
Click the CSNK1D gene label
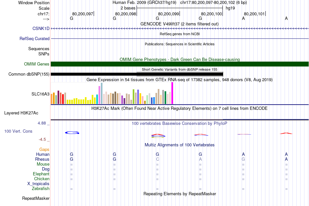click(x=41, y=28)
